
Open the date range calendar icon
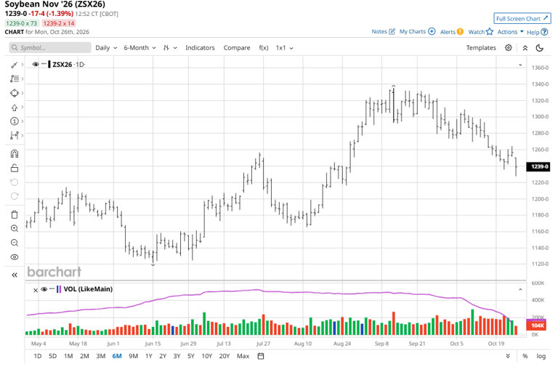tap(261, 356)
